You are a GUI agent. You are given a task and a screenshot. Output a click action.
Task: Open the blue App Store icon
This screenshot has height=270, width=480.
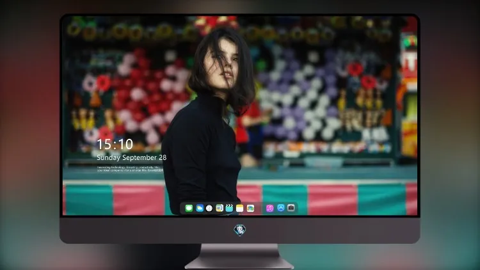(281, 208)
